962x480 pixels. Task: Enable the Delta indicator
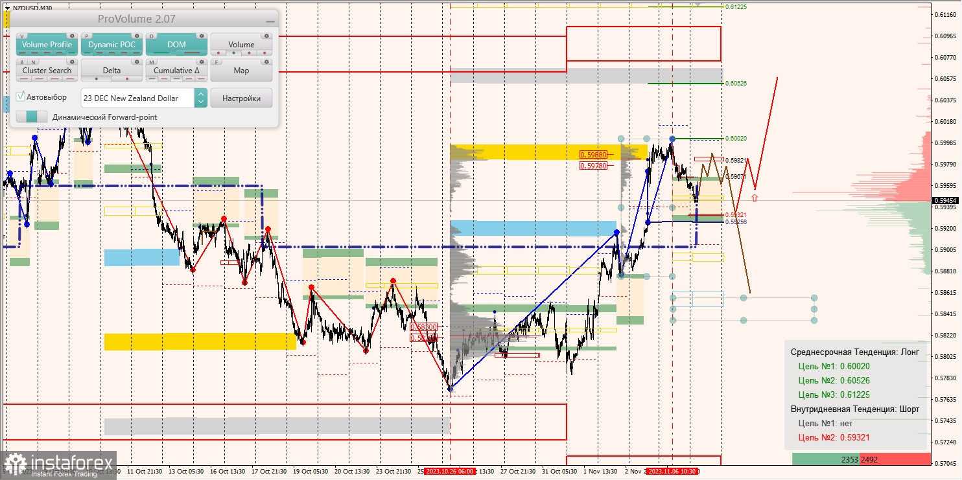[111, 70]
